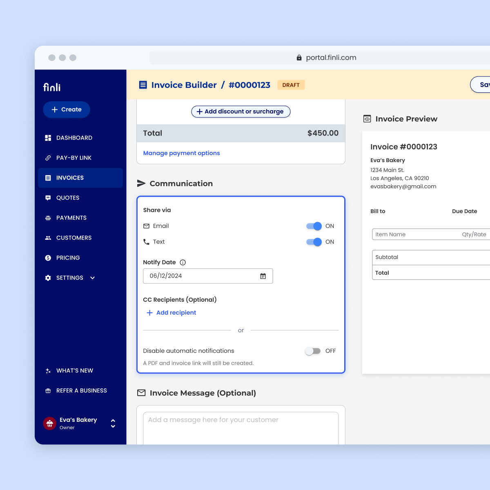Toggle Text sharing off
490x490 pixels.
tap(314, 242)
